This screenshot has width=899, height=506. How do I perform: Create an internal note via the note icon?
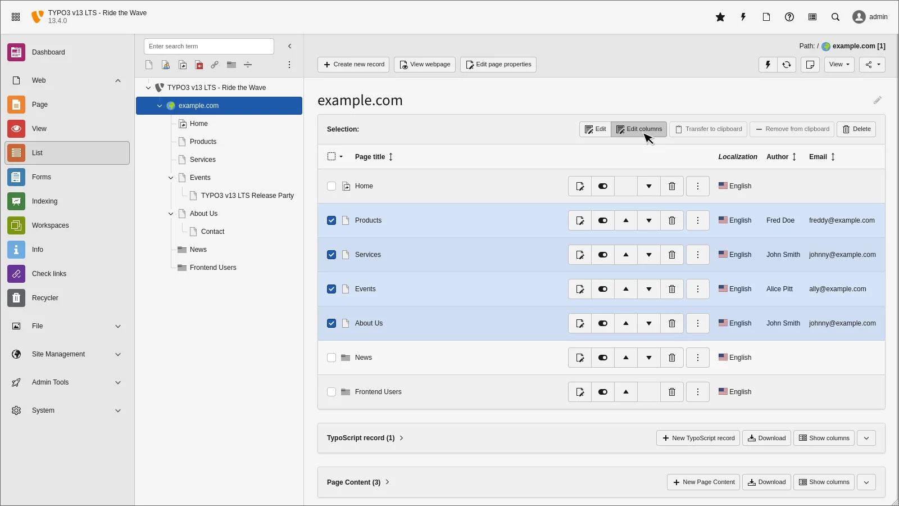(x=810, y=65)
